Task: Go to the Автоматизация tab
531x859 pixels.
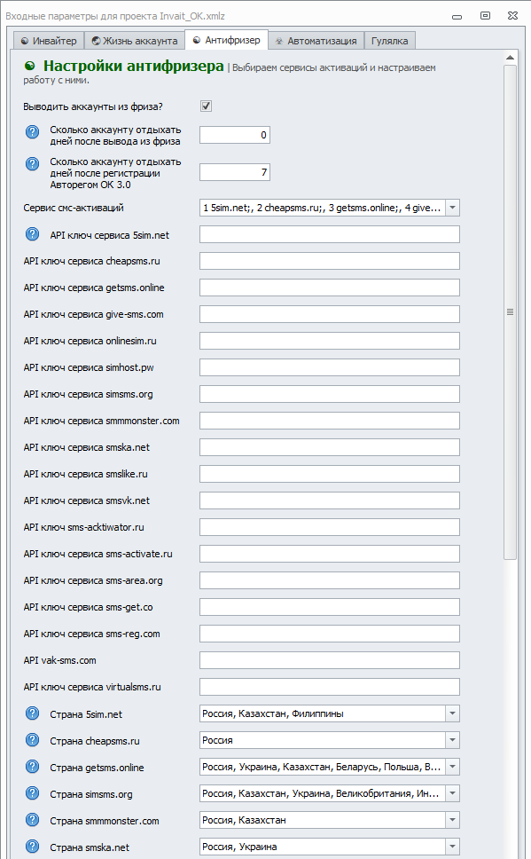Action: click(x=316, y=41)
